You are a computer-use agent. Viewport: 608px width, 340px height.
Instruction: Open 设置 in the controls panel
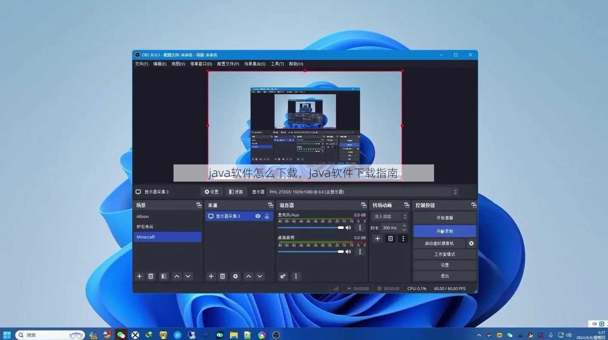point(445,265)
